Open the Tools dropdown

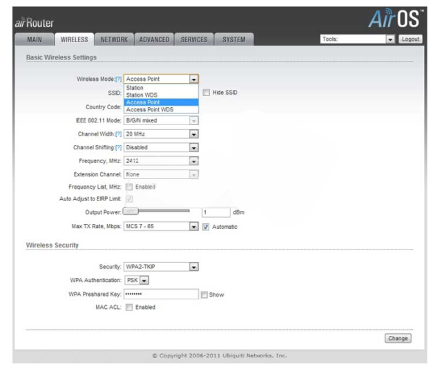pos(358,39)
